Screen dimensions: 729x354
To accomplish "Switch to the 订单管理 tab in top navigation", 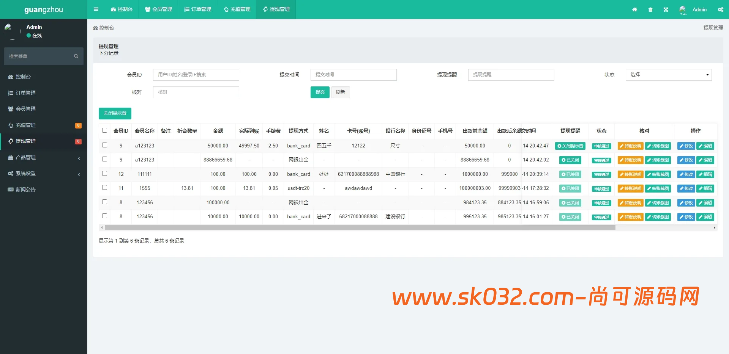I will coord(197,9).
